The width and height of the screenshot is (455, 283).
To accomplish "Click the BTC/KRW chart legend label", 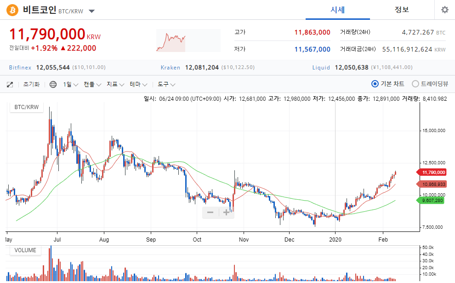I will [x=26, y=107].
